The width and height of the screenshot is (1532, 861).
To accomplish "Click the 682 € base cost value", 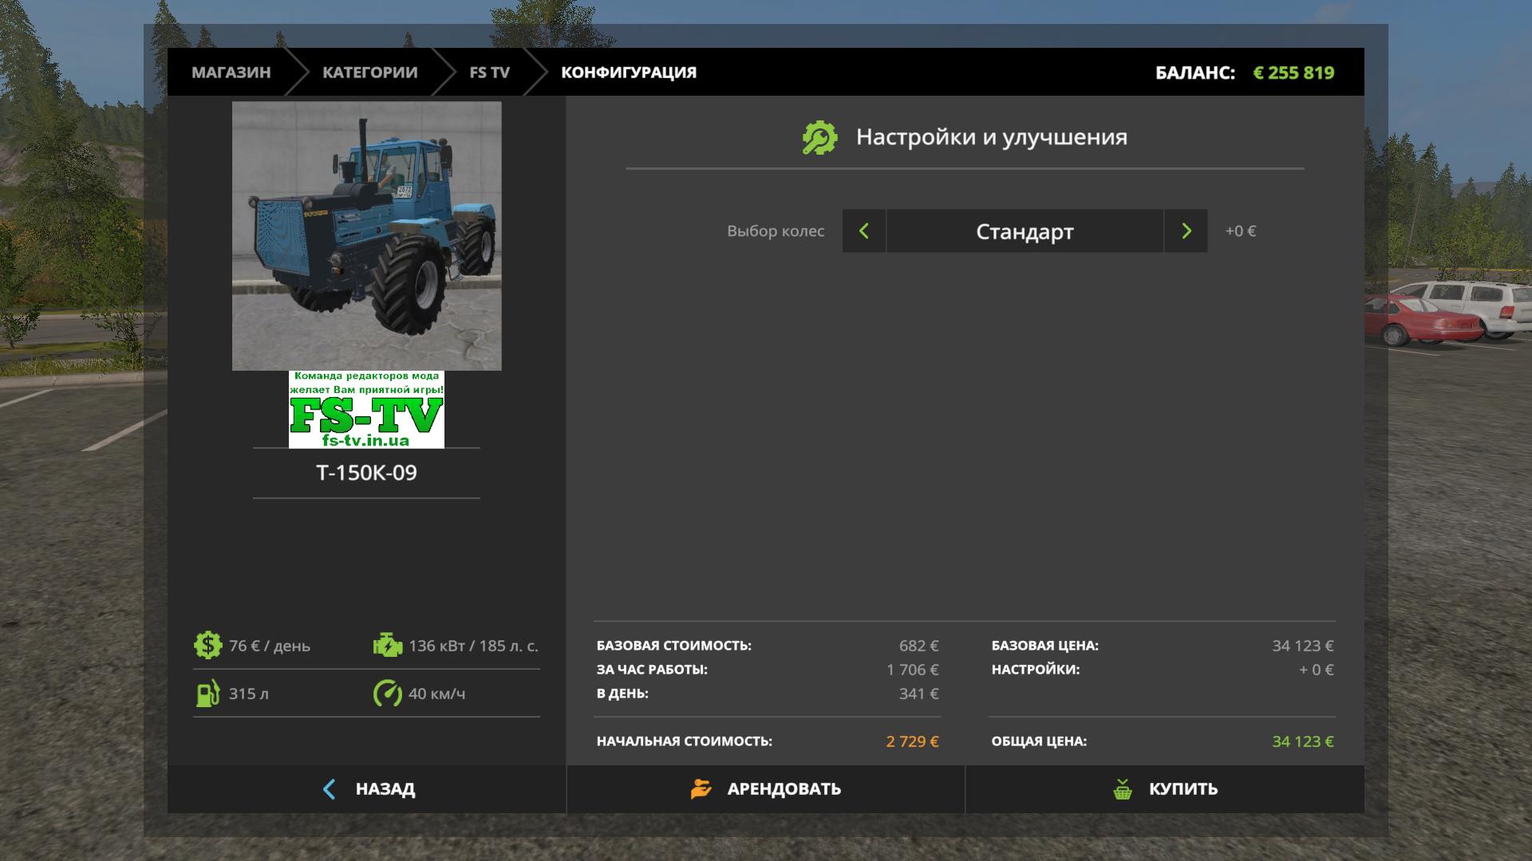I will (x=919, y=646).
